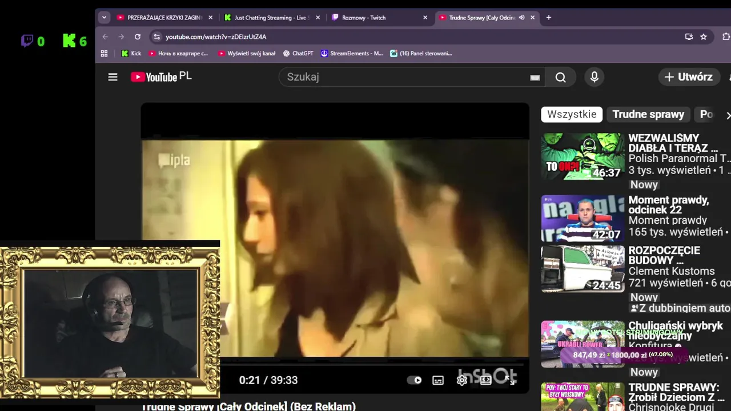Toggle subtitles on the video player
Image resolution: width=731 pixels, height=411 pixels.
438,380
